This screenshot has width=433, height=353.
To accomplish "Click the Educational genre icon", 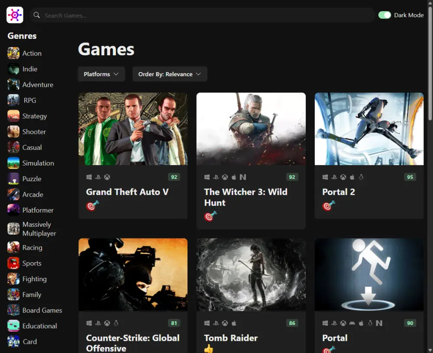I will click(x=13, y=326).
